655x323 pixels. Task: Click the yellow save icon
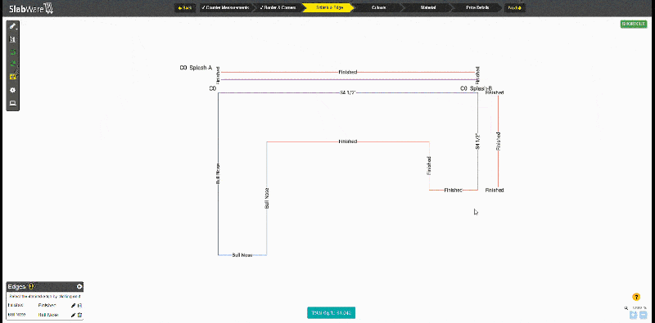[x=12, y=77]
